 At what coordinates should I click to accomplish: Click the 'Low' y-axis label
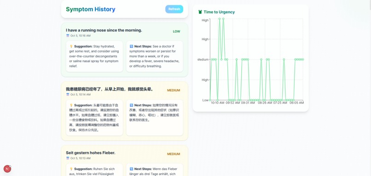pos(205,100)
